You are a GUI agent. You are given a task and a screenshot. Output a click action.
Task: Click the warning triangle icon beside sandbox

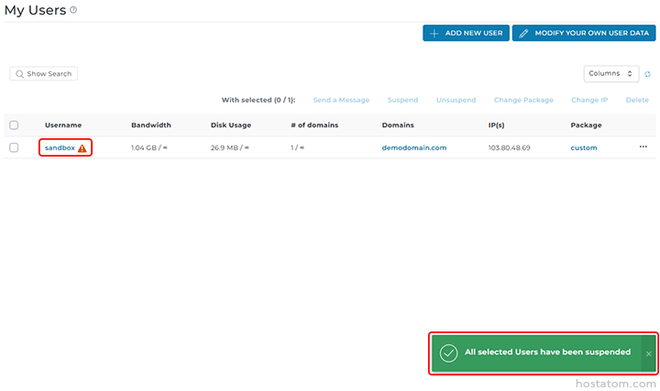click(x=82, y=148)
